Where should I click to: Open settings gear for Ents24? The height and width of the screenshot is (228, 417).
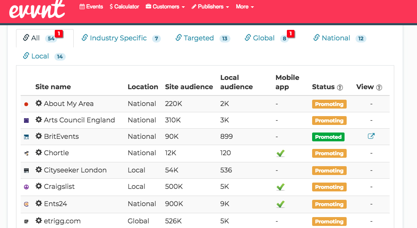click(x=39, y=203)
